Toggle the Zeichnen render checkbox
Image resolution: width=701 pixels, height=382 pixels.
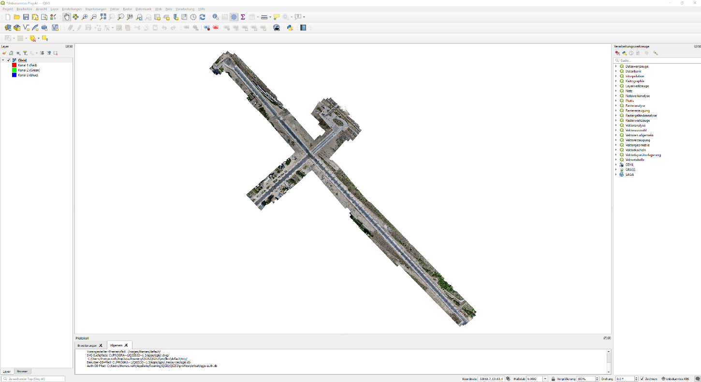tap(642, 379)
